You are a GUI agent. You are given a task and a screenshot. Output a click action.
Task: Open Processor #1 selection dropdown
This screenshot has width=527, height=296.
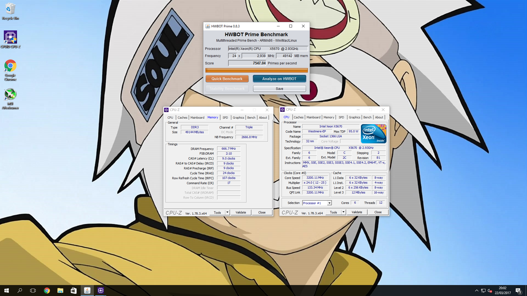click(317, 203)
